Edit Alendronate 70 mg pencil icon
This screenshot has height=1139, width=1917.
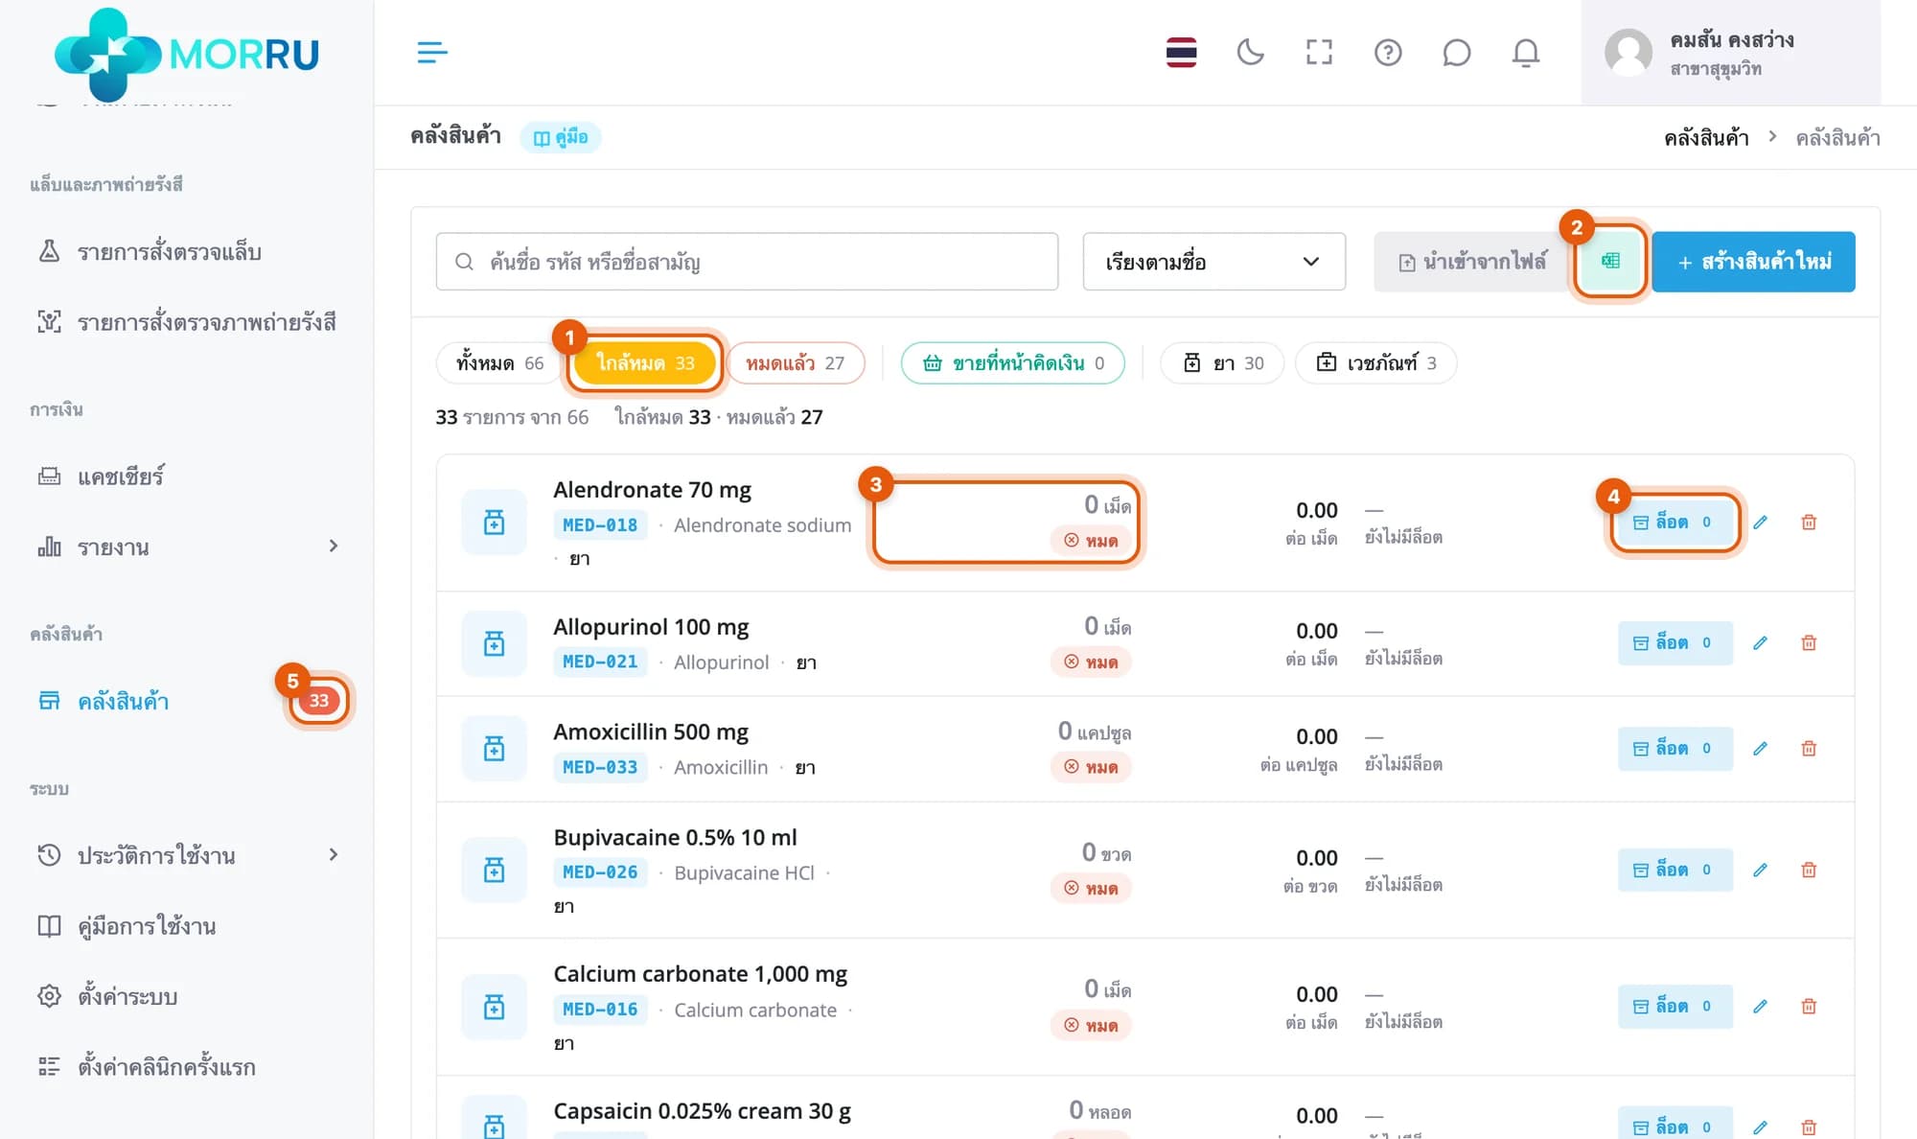pyautogui.click(x=1760, y=523)
